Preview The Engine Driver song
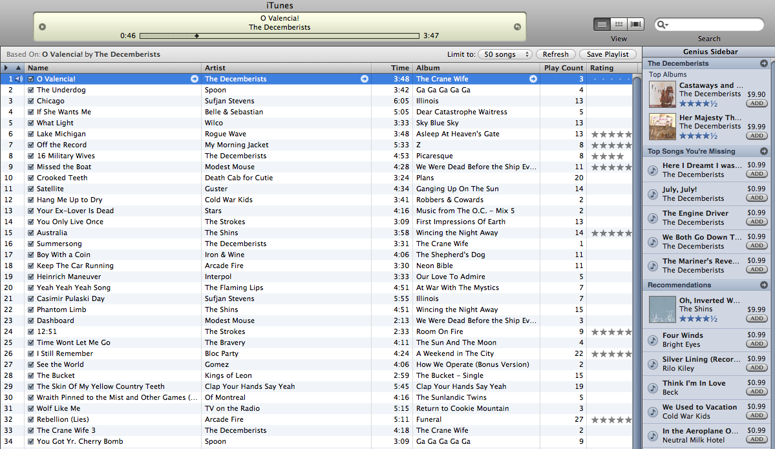The height and width of the screenshot is (449, 775). [x=653, y=218]
